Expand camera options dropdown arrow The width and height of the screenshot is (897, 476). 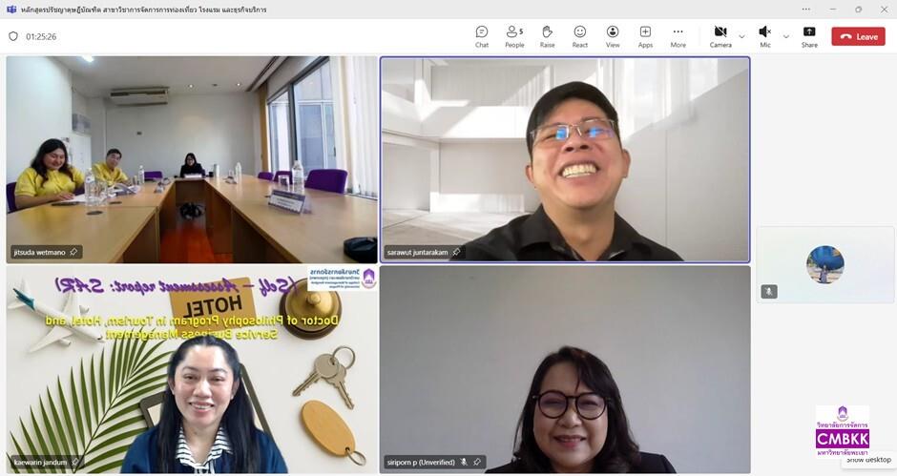point(742,36)
